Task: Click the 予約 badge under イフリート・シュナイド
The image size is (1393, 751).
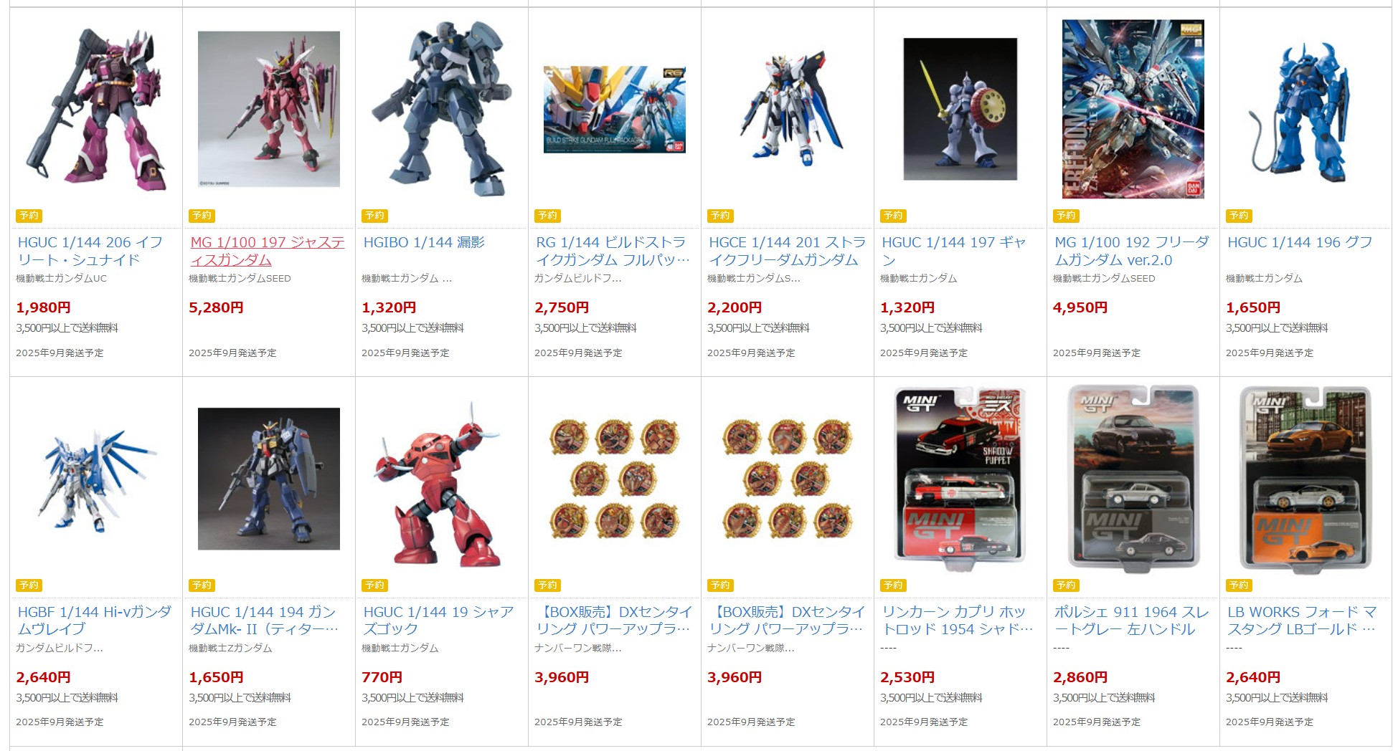Action: point(29,216)
